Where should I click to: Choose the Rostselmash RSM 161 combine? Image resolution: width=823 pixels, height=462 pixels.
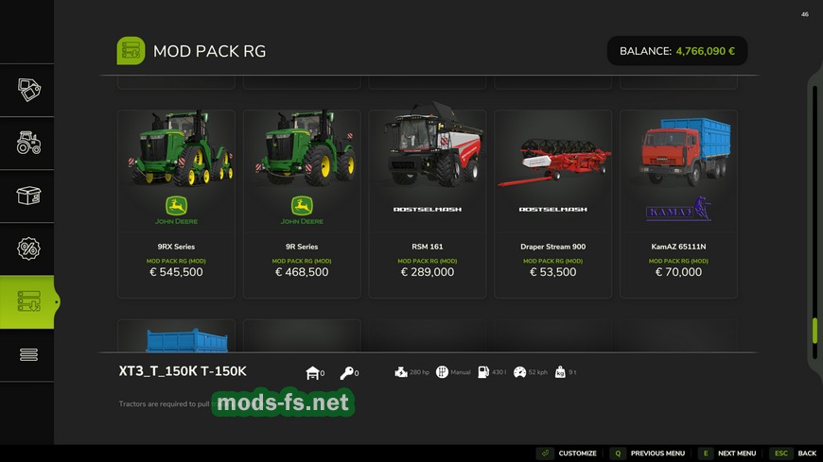click(428, 204)
